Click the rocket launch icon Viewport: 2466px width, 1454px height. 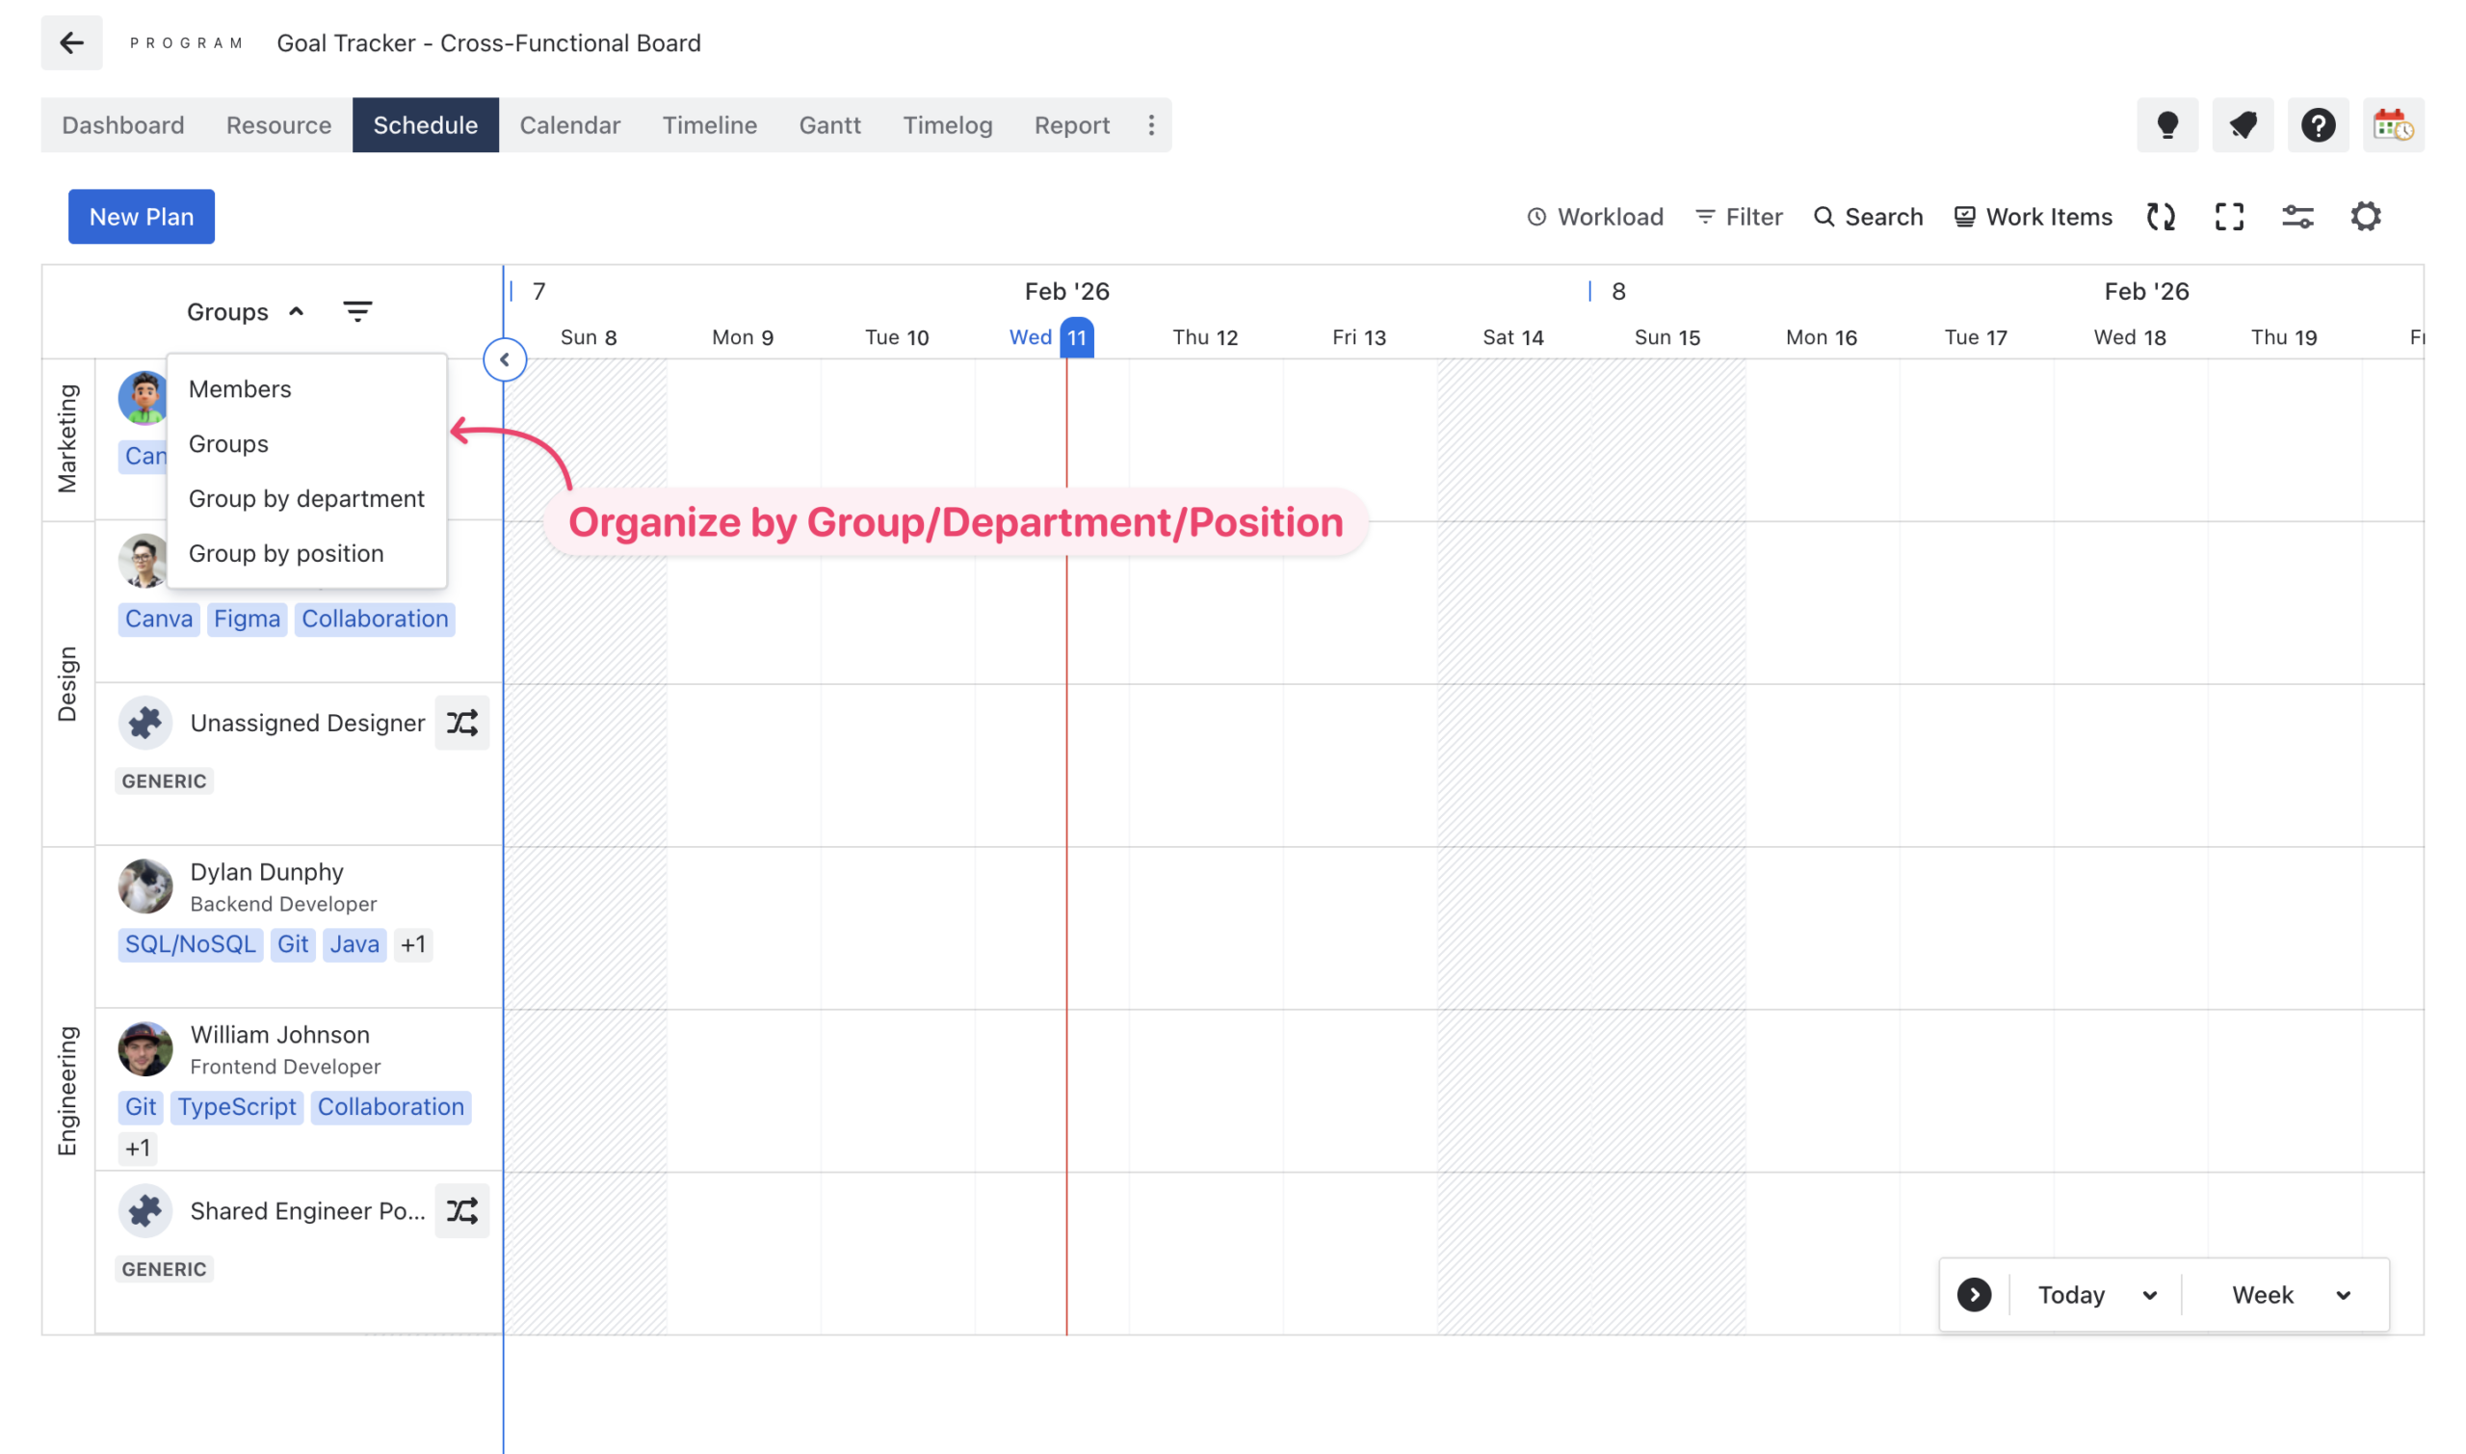click(x=2242, y=125)
